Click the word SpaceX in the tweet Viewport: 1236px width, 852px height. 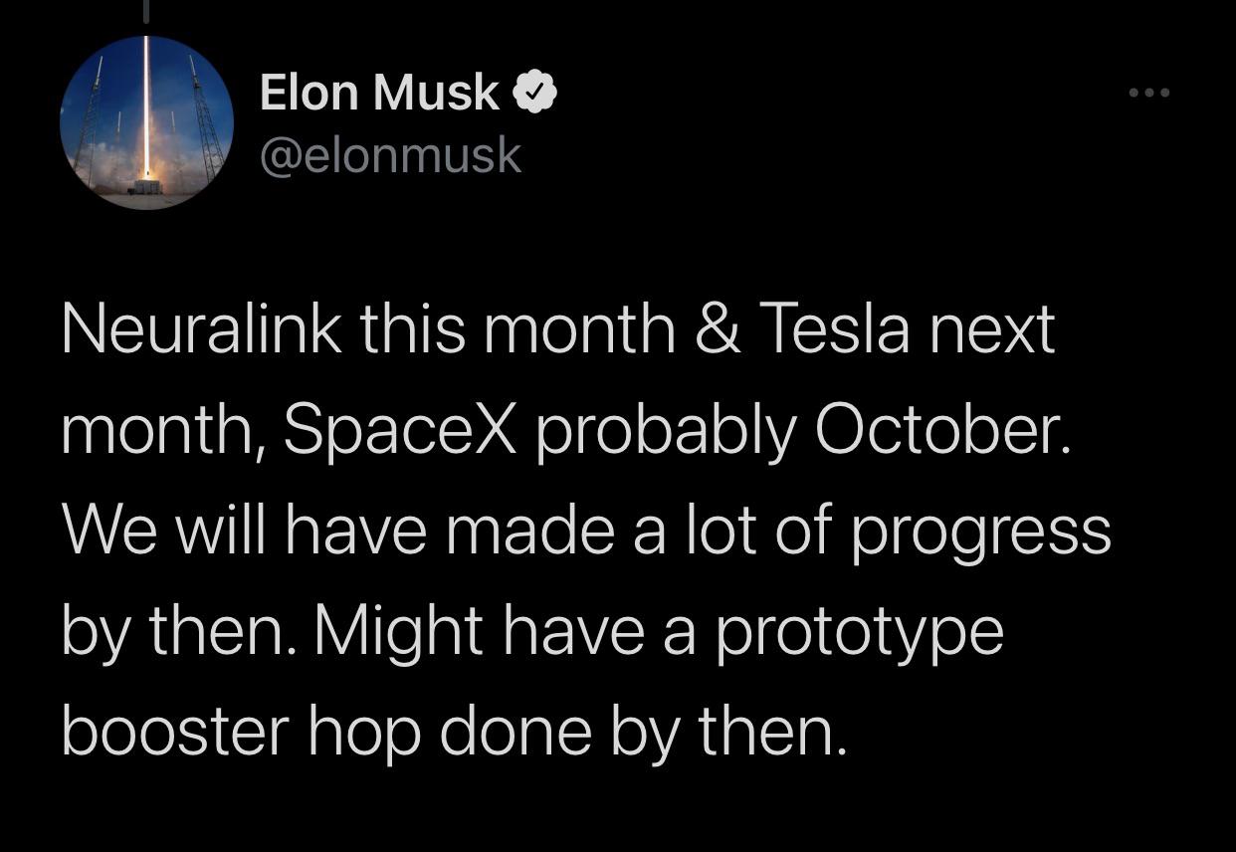pyautogui.click(x=400, y=430)
